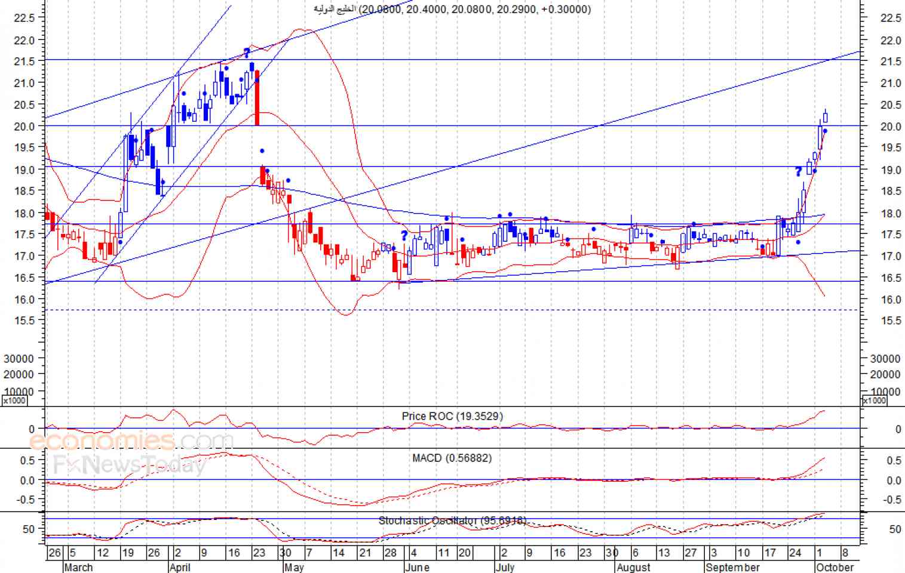Viewport: 905px width, 573px height.
Task: Click the April month label on time axis
Action: pyautogui.click(x=180, y=567)
